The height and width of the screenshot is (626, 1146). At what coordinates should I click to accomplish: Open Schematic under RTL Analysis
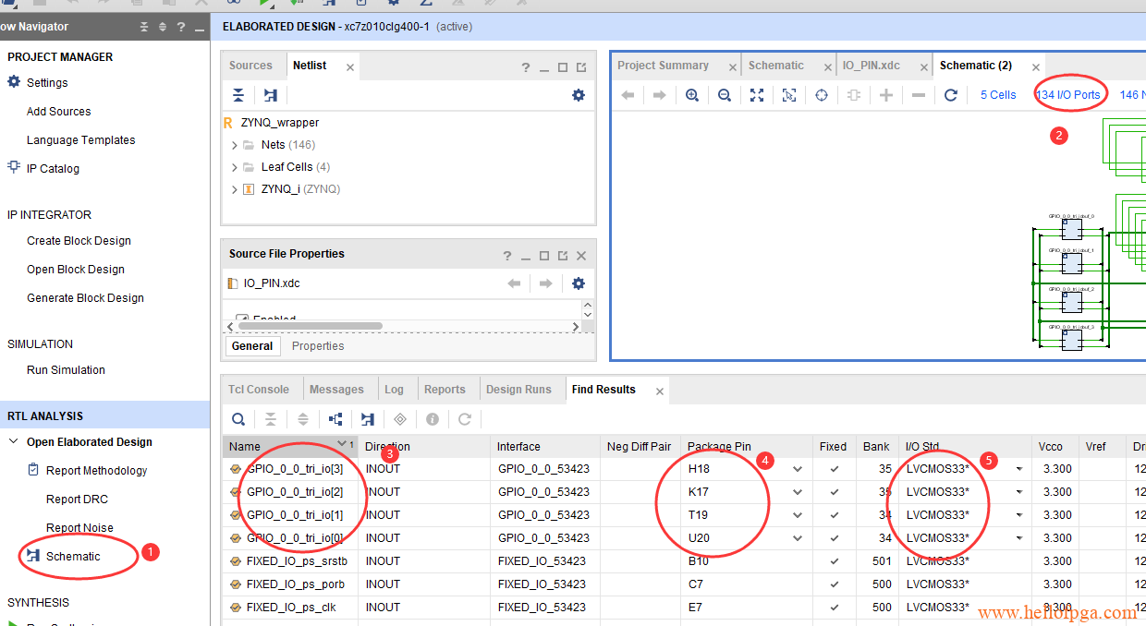(x=73, y=557)
